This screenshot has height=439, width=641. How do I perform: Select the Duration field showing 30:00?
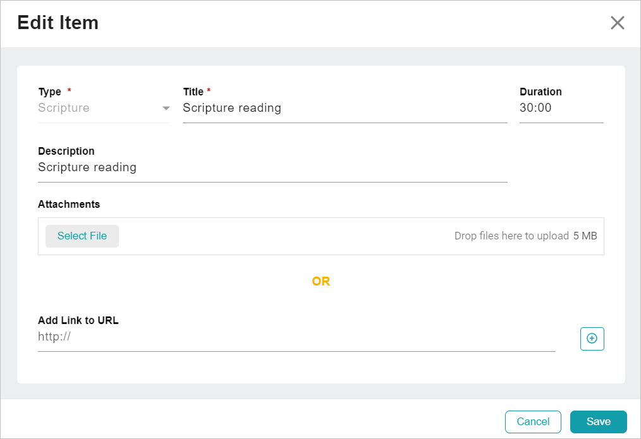(x=561, y=108)
